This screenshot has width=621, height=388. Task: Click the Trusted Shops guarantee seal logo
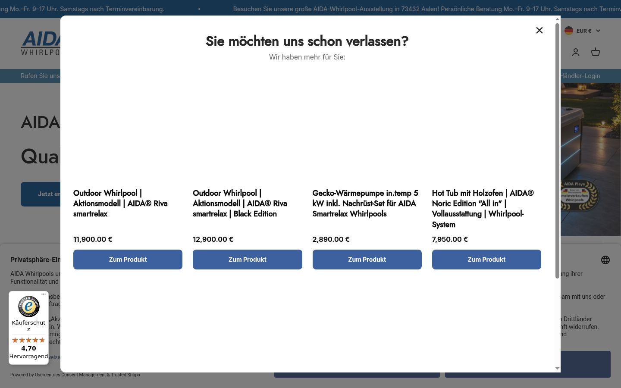[x=29, y=307]
